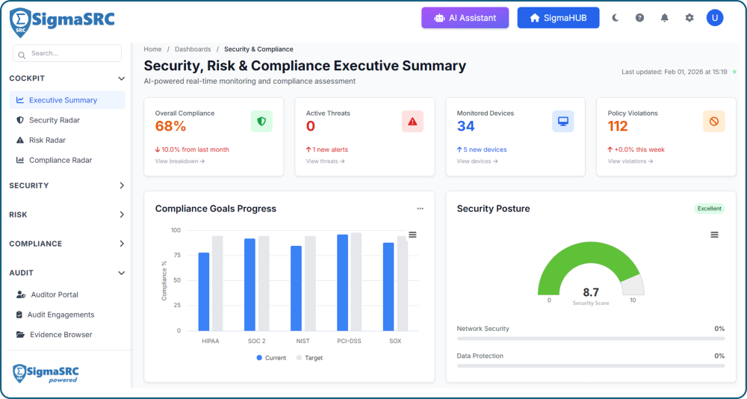The width and height of the screenshot is (747, 399).
Task: Click the Home breadcrumb link
Action: [x=152, y=49]
